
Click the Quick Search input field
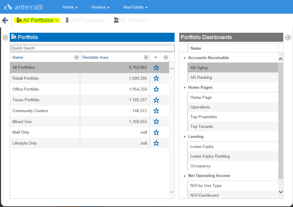click(93, 48)
